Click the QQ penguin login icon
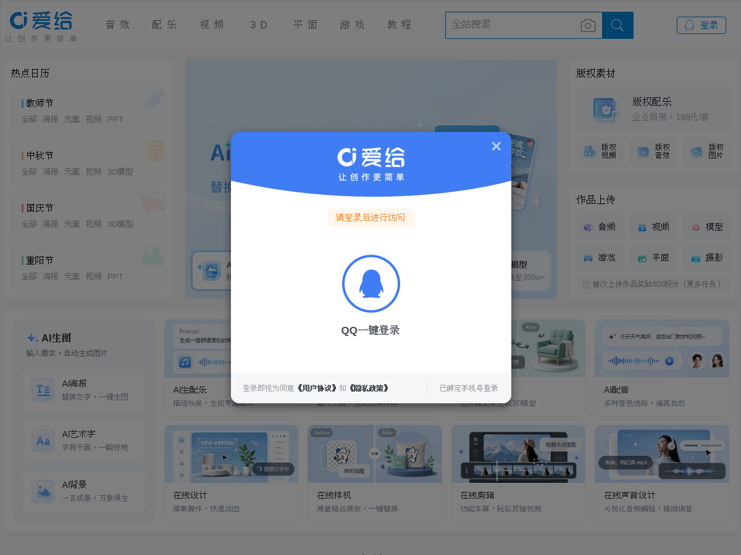The height and width of the screenshot is (555, 741). coord(371,284)
